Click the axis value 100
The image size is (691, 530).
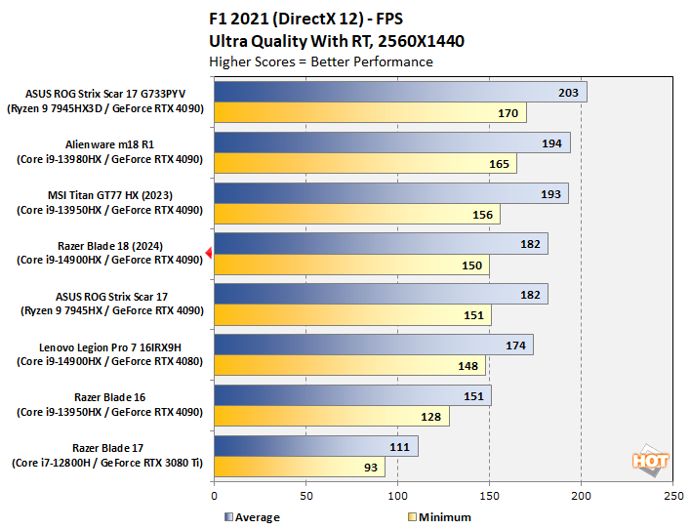[398, 496]
